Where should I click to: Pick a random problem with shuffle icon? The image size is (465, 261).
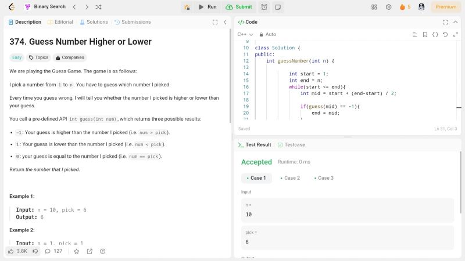(98, 7)
